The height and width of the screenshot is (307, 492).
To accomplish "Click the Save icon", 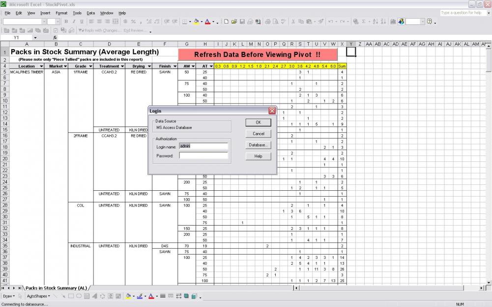I will pyautogui.click(x=242, y=21).
